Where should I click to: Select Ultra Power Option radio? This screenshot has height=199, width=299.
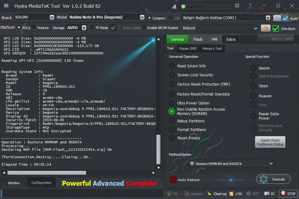pyautogui.click(x=172, y=103)
